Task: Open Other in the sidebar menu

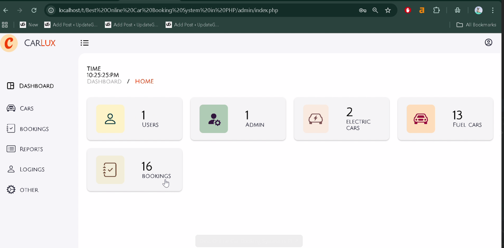Action: (29, 190)
